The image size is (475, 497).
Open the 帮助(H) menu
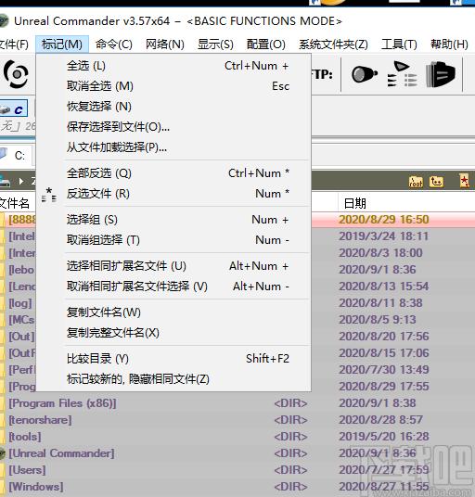tap(449, 45)
